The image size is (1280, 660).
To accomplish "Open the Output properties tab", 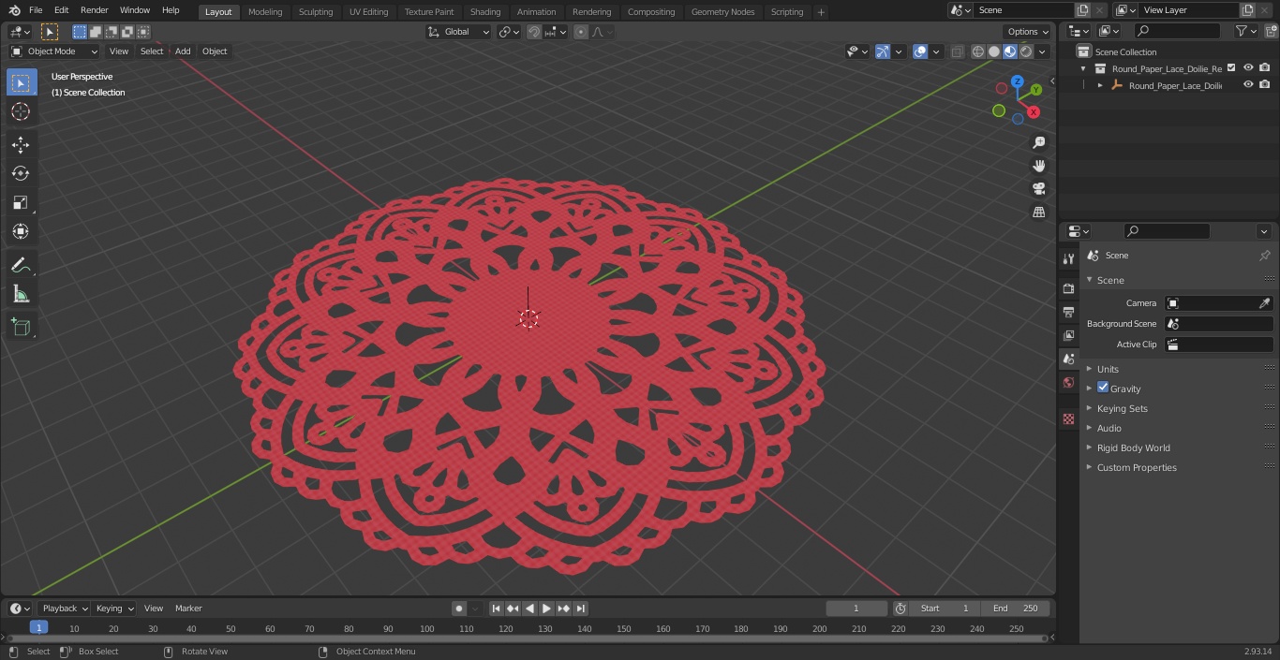I will [1068, 312].
